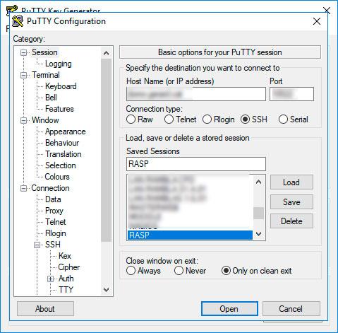Image resolution: width=338 pixels, height=333 pixels.
Task: Collapse the Connection tree node
Action: pos(23,188)
